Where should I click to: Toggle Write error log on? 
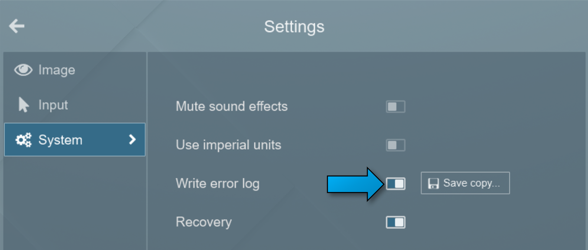click(x=395, y=184)
